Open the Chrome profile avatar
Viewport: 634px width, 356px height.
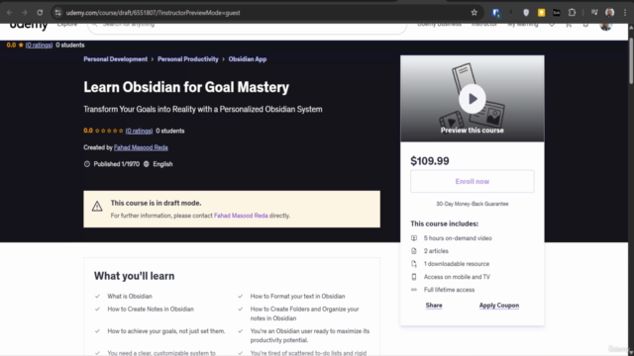[610, 13]
